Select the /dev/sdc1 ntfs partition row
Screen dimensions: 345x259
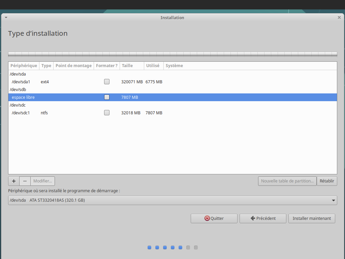pos(21,113)
